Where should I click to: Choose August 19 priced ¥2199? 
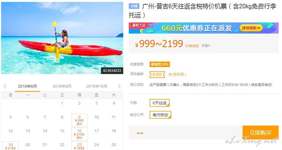[x=11, y=146]
